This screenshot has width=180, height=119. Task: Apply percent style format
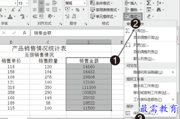(x=77, y=10)
